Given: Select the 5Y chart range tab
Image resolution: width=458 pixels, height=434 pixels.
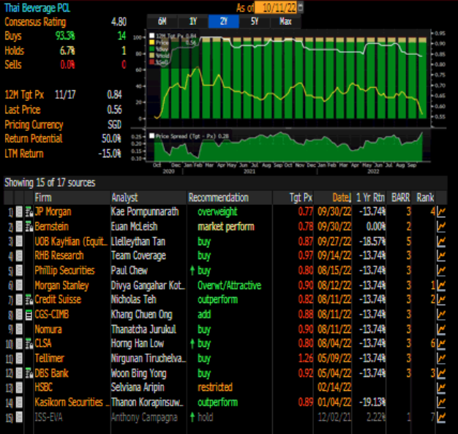Looking at the screenshot, I should pos(255,21).
